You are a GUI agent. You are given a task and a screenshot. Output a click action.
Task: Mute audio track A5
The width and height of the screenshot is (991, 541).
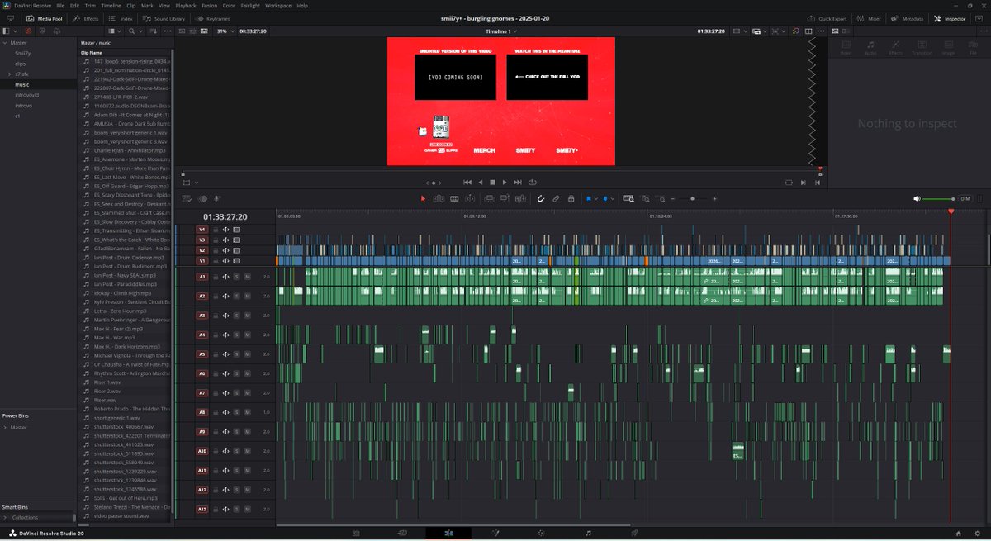coord(247,354)
